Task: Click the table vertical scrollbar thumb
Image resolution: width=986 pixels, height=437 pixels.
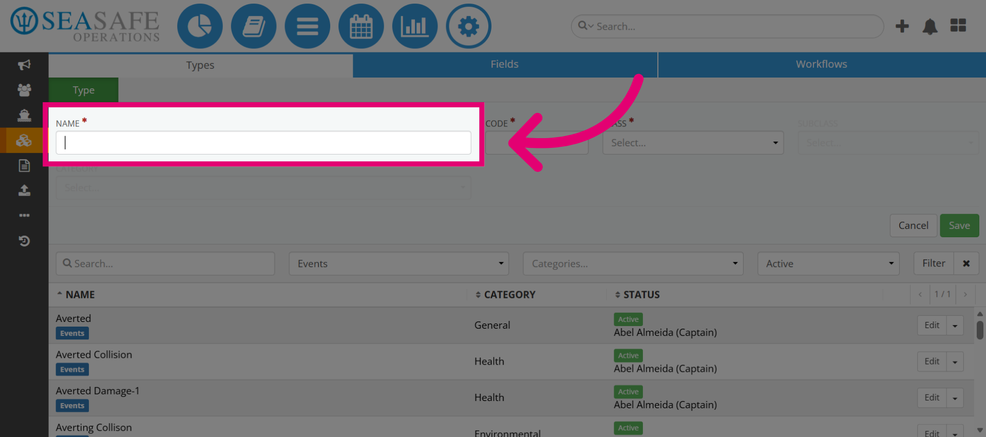Action: [980, 330]
